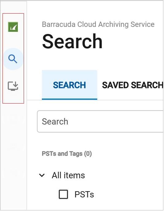Open the faded users icon in sidebar
Screen dimensions: 164x211
point(13,146)
